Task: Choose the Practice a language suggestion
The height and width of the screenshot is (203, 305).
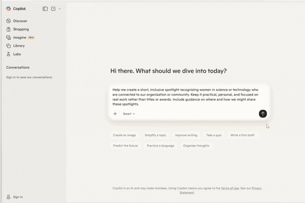Action: [x=161, y=146]
